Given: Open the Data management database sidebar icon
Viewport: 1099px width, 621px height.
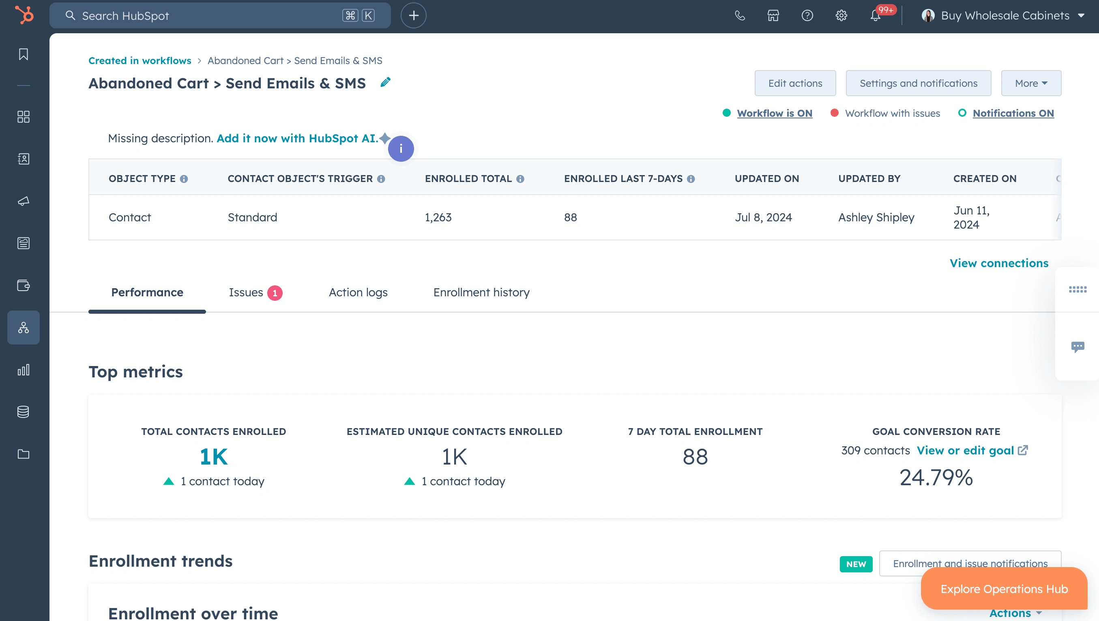Looking at the screenshot, I should point(24,412).
